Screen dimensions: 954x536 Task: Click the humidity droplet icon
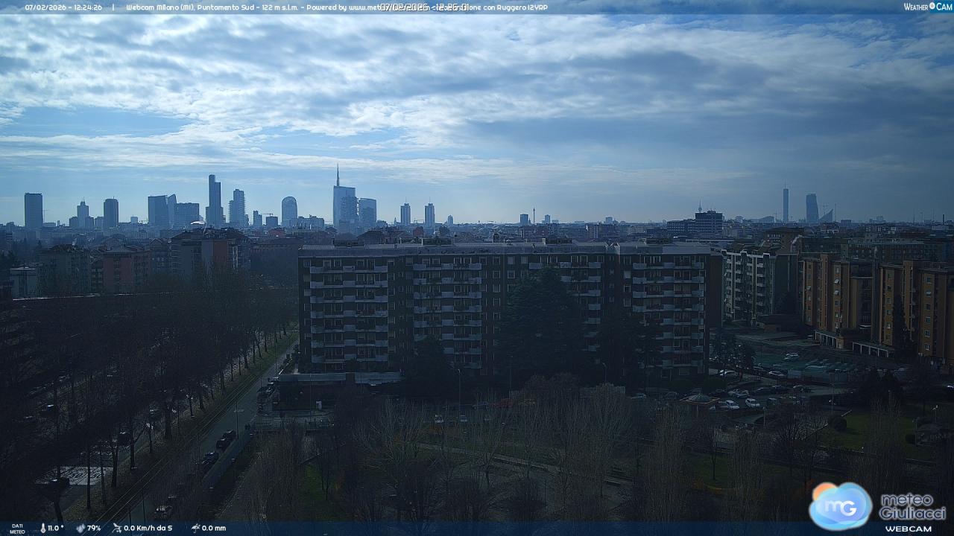(80, 528)
